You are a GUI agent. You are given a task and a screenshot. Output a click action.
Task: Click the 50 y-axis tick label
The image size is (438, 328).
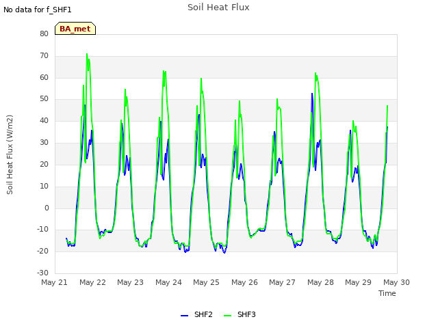[x=44, y=98]
